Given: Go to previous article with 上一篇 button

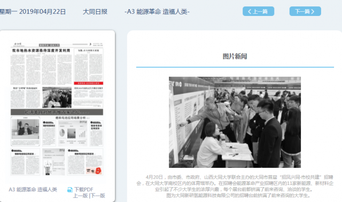Looking at the screenshot, I should [258, 11].
